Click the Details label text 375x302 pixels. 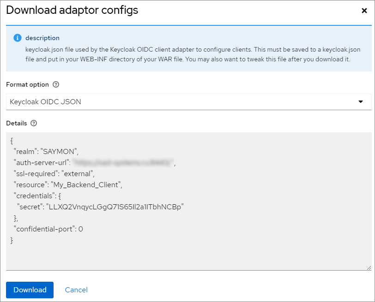coord(17,123)
